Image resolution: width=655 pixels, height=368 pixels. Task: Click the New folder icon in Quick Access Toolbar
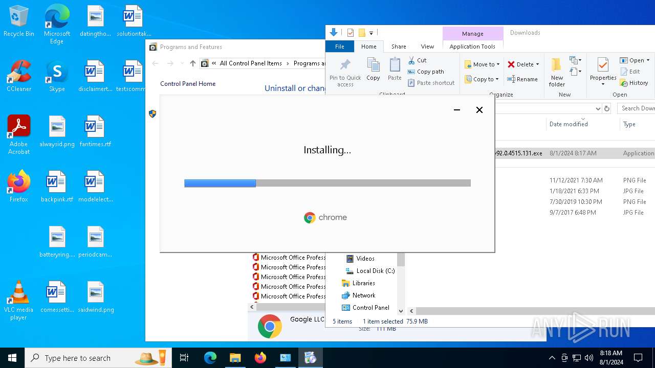pos(362,33)
